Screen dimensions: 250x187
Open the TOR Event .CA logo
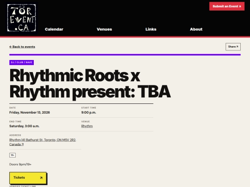[21, 18]
